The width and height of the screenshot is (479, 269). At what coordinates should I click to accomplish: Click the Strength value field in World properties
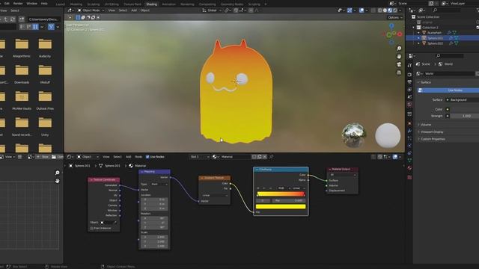(x=465, y=116)
